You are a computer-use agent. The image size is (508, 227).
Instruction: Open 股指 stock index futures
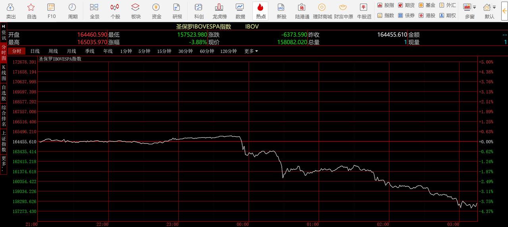click(x=386, y=5)
